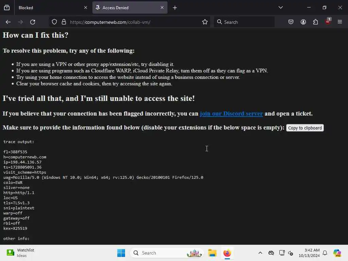Viewport: 348px width, 261px height.
Task: Click the ip=198.44.136.57 trace line
Action: [x=22, y=162]
